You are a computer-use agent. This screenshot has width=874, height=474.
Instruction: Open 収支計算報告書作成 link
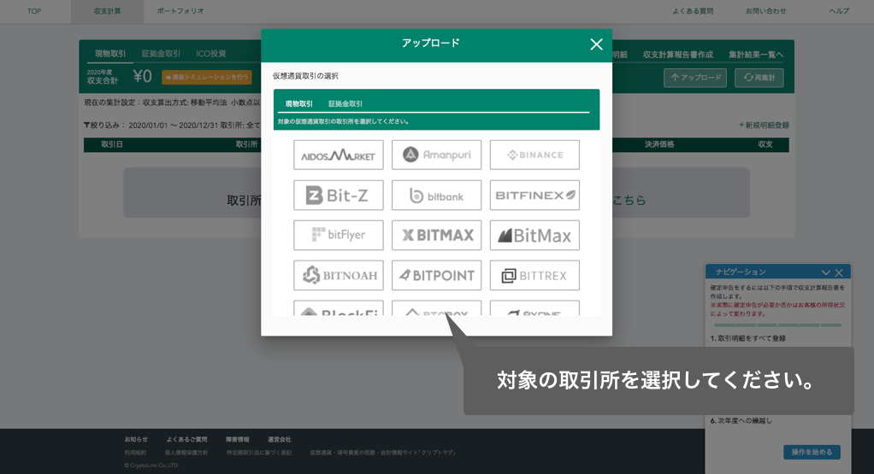pos(678,55)
